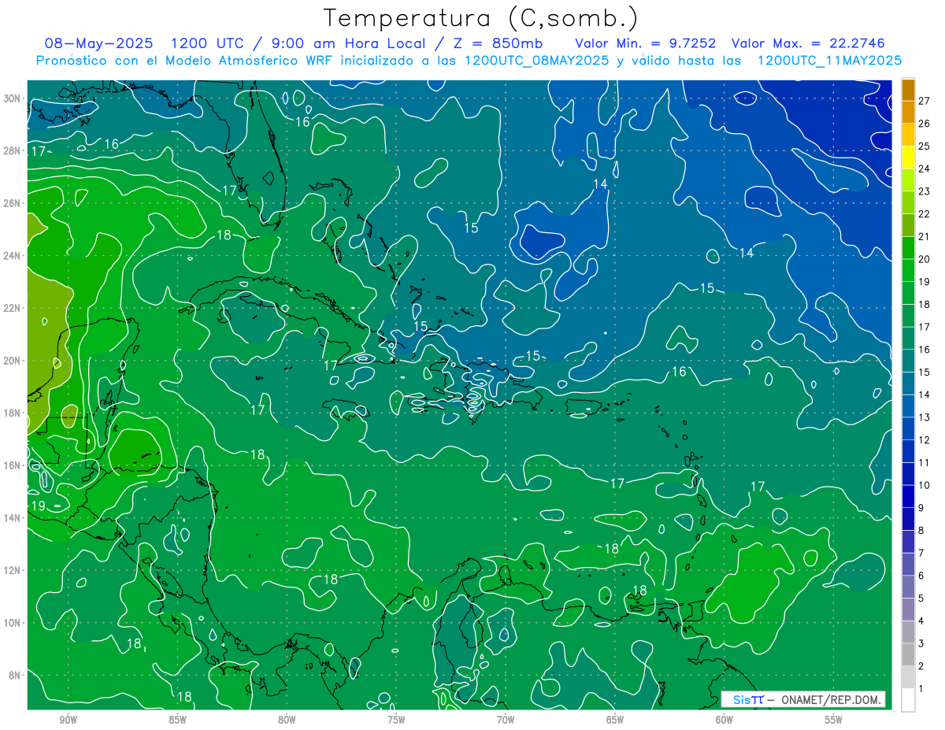The image size is (945, 730).
Task: Click the '60W' longitude axis label
Action: point(724,720)
